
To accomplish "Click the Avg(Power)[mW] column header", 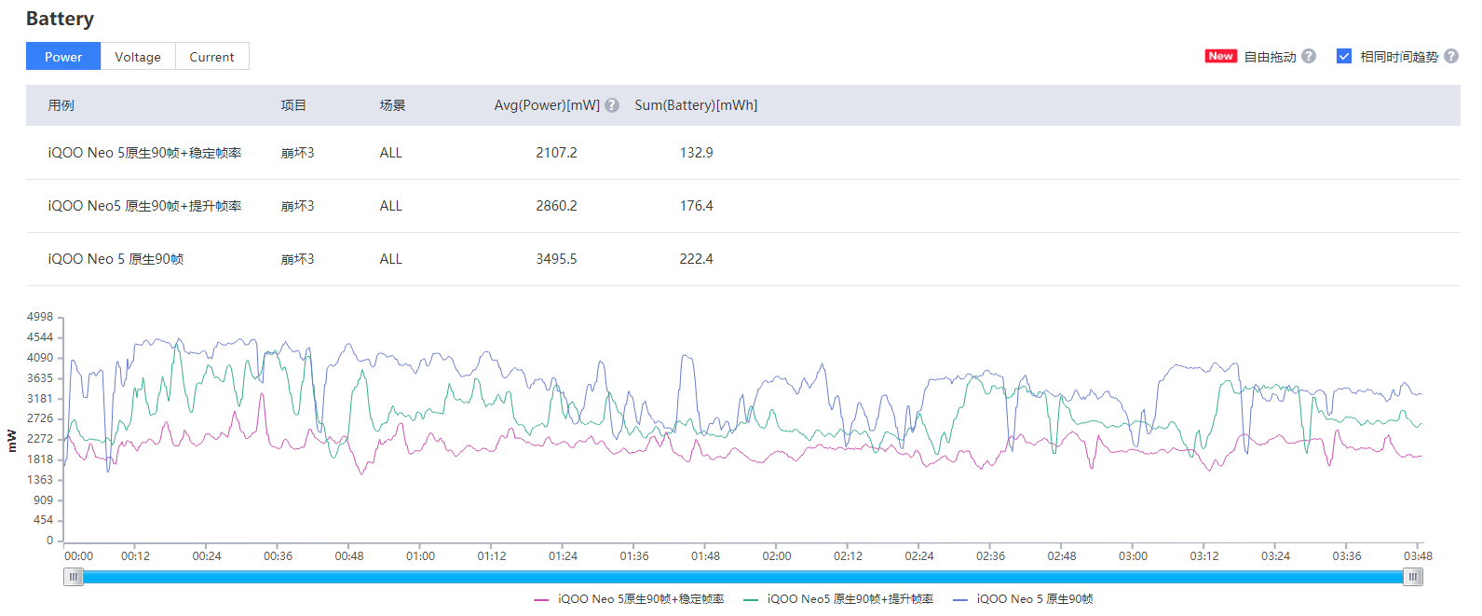I will (x=547, y=105).
